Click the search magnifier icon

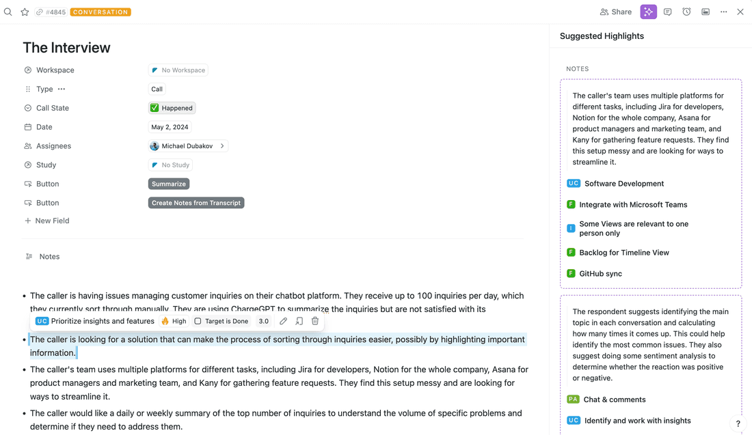8,12
